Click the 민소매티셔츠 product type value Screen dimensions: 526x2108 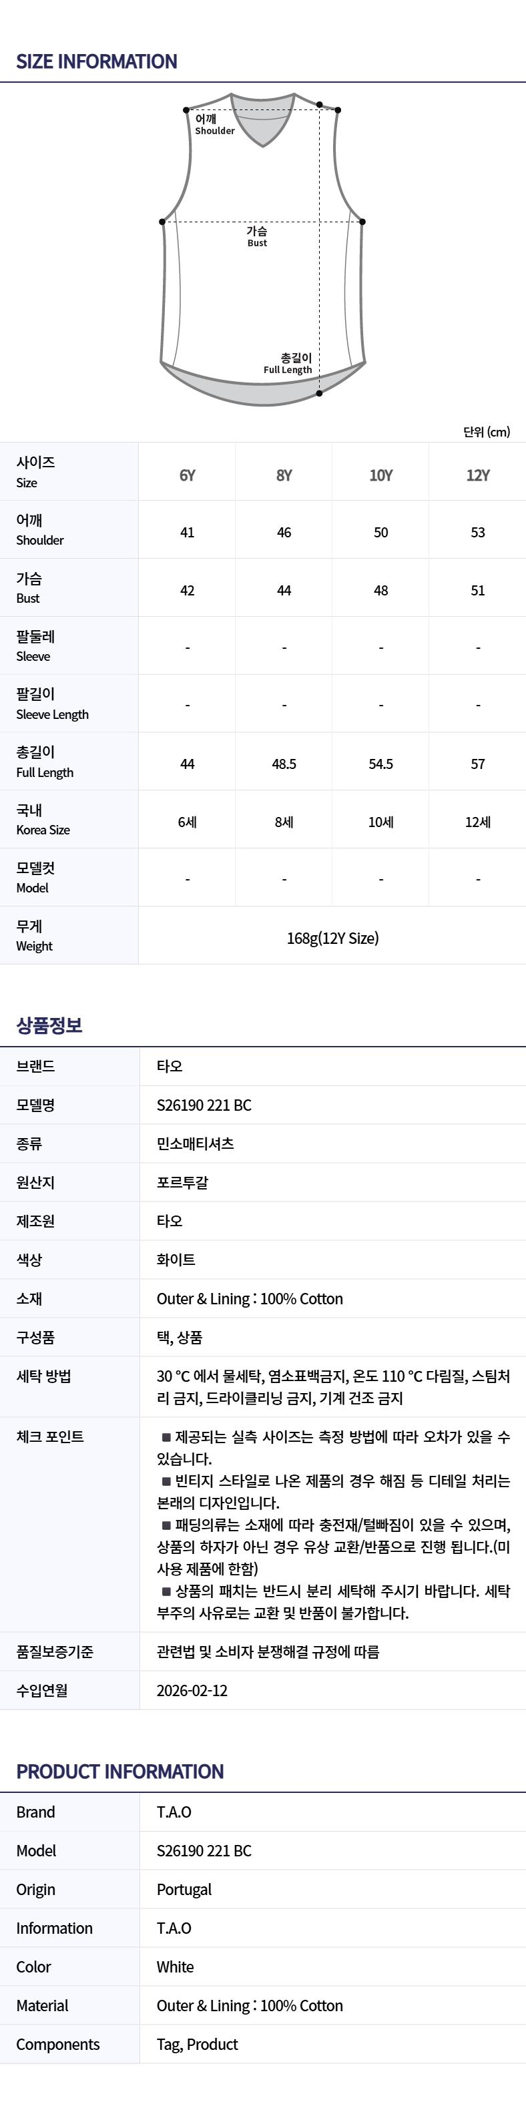pos(196,1144)
